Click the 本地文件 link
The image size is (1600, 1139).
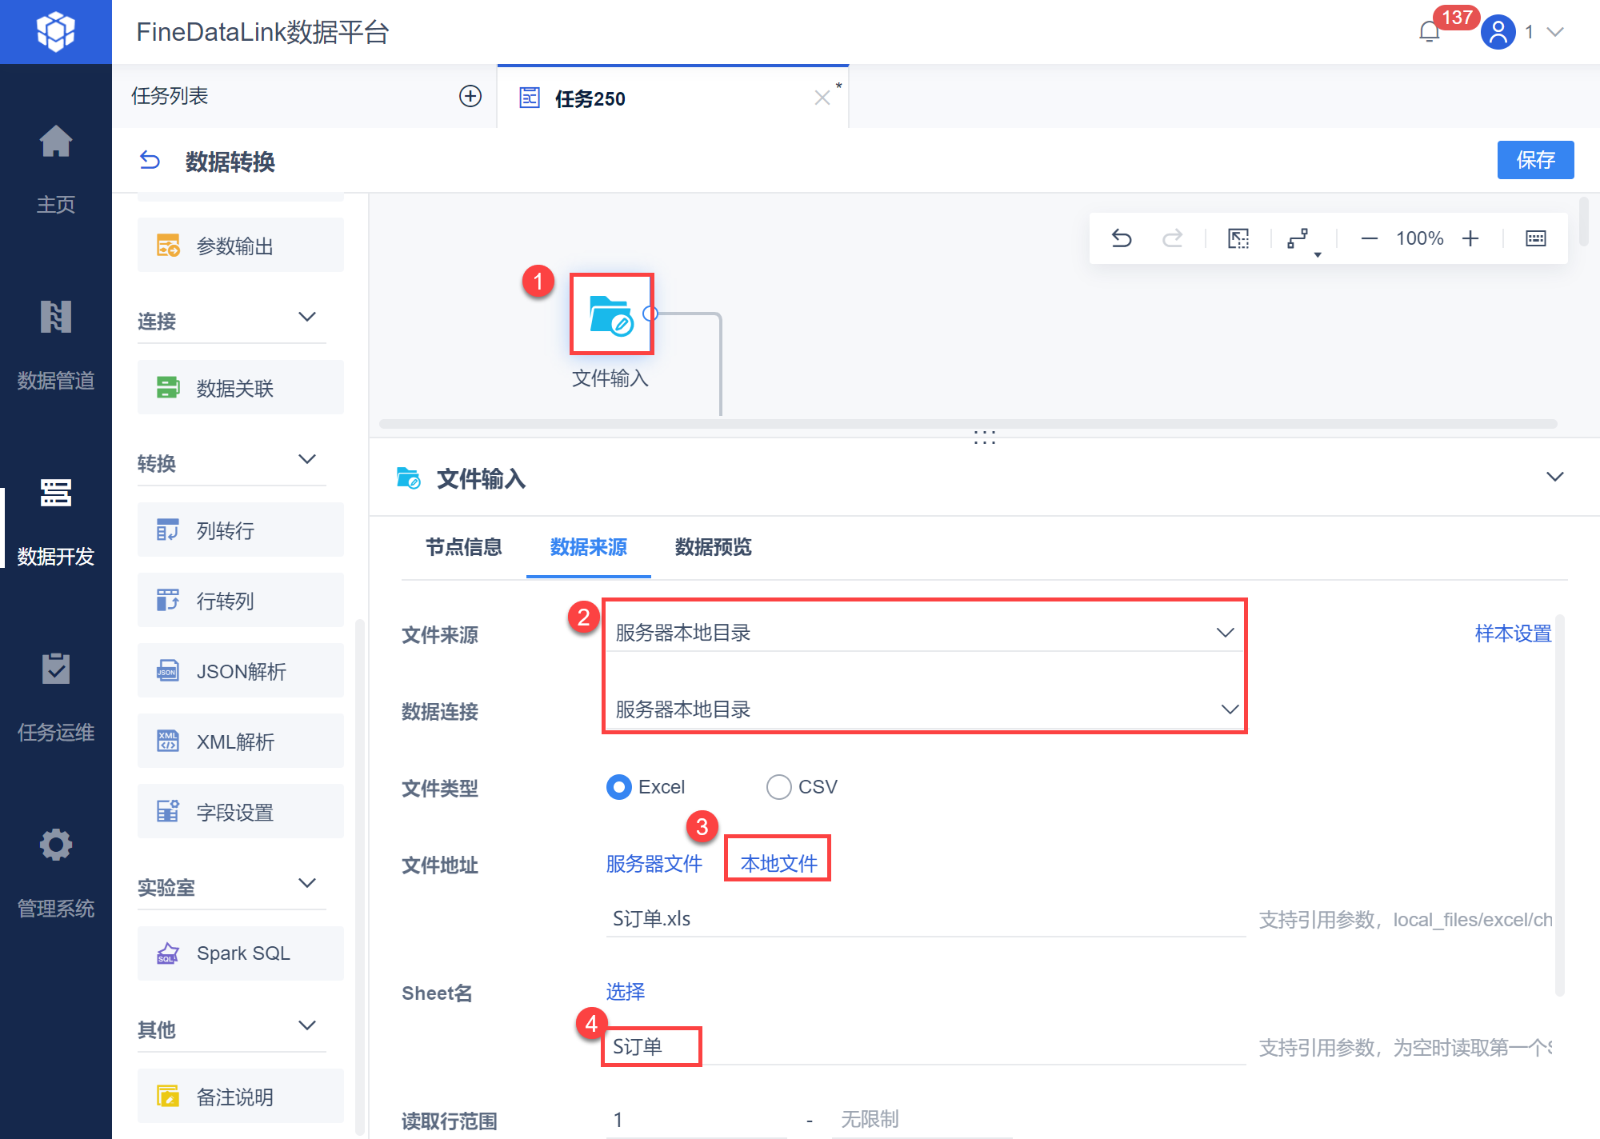(778, 863)
